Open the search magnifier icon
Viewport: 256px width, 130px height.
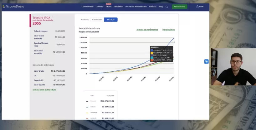(166, 7)
